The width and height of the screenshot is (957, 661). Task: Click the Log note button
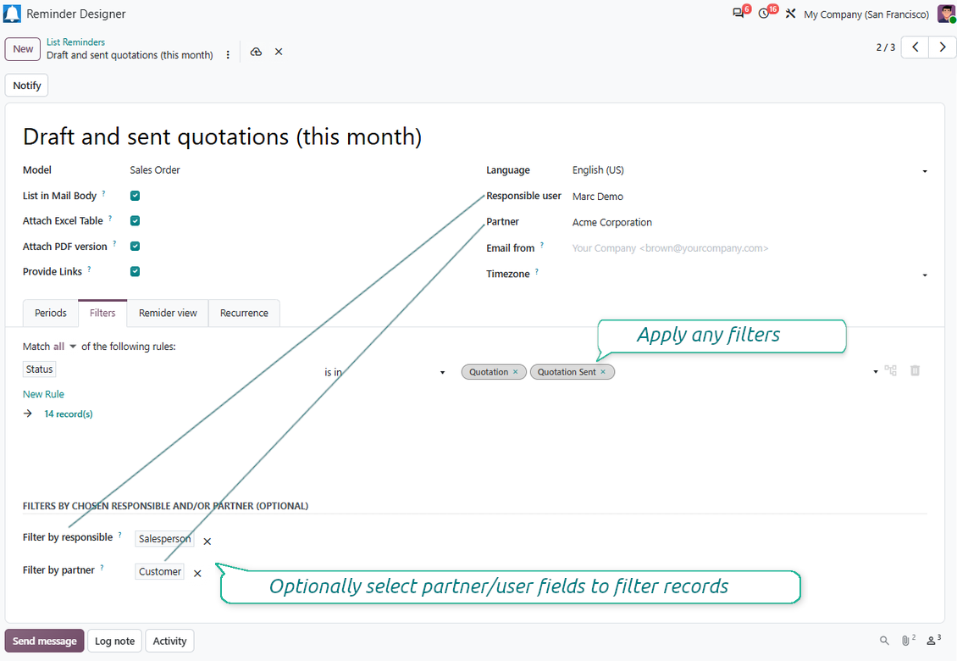pos(114,641)
